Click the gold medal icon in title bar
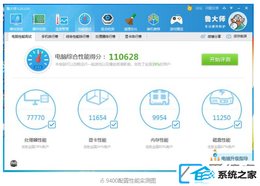Screen dimensions: 260x186 point(189,8)
